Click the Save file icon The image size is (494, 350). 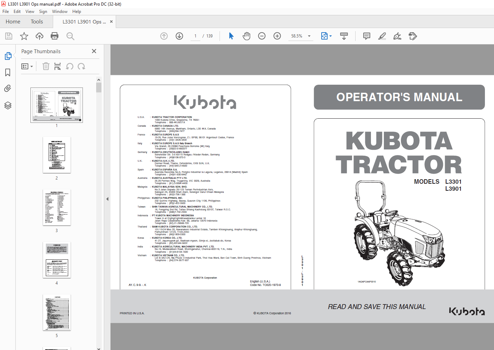coord(9,36)
